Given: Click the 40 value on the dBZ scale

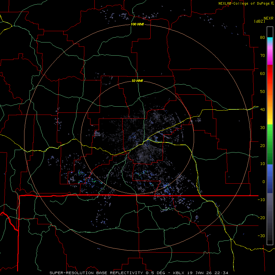Looking at the screenshot, I should point(262,110).
